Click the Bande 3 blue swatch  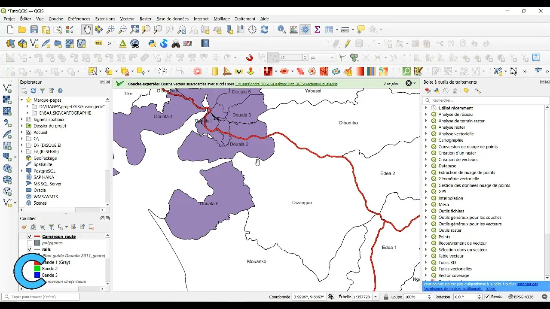pos(37,275)
